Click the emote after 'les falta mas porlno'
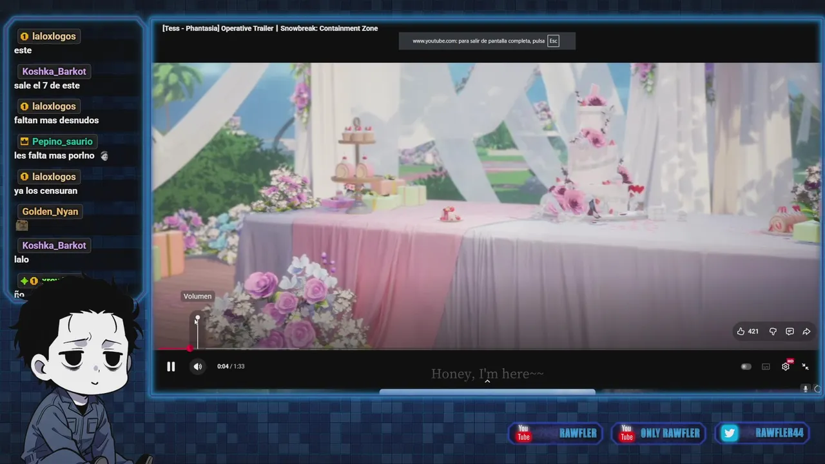825x464 pixels. (105, 156)
